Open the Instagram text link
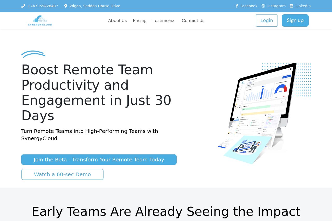This screenshot has width=332, height=221. [276, 6]
